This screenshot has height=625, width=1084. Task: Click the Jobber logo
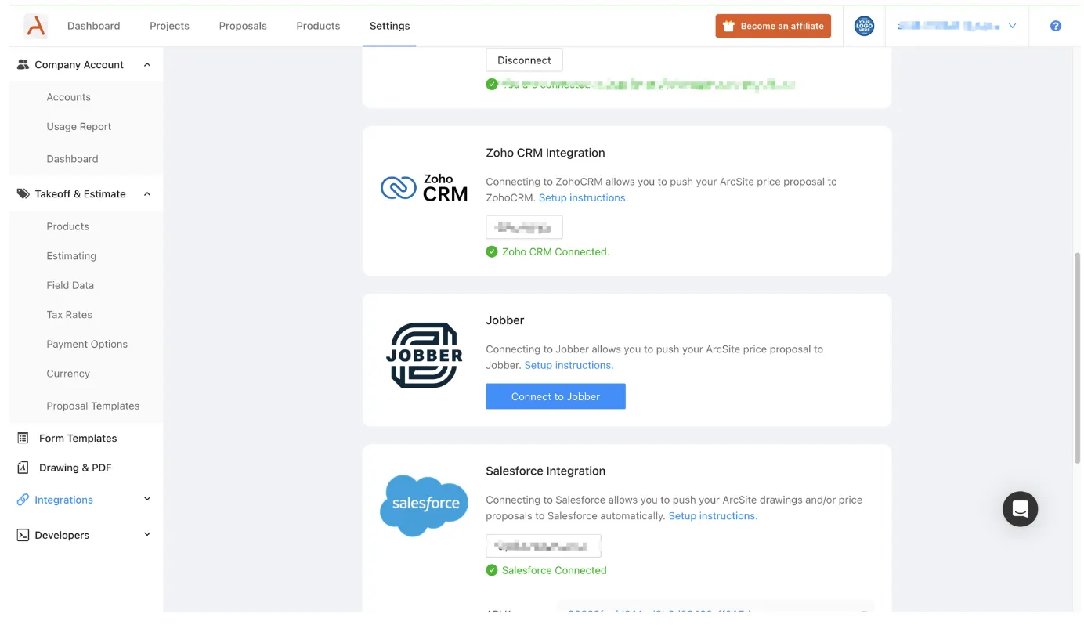424,356
